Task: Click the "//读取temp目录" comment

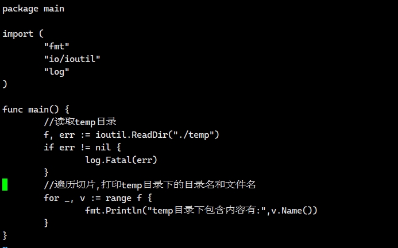Action: click(80, 122)
